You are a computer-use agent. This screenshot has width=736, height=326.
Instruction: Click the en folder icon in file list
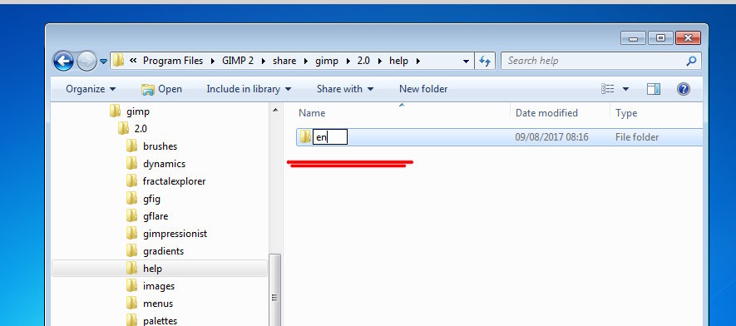305,137
